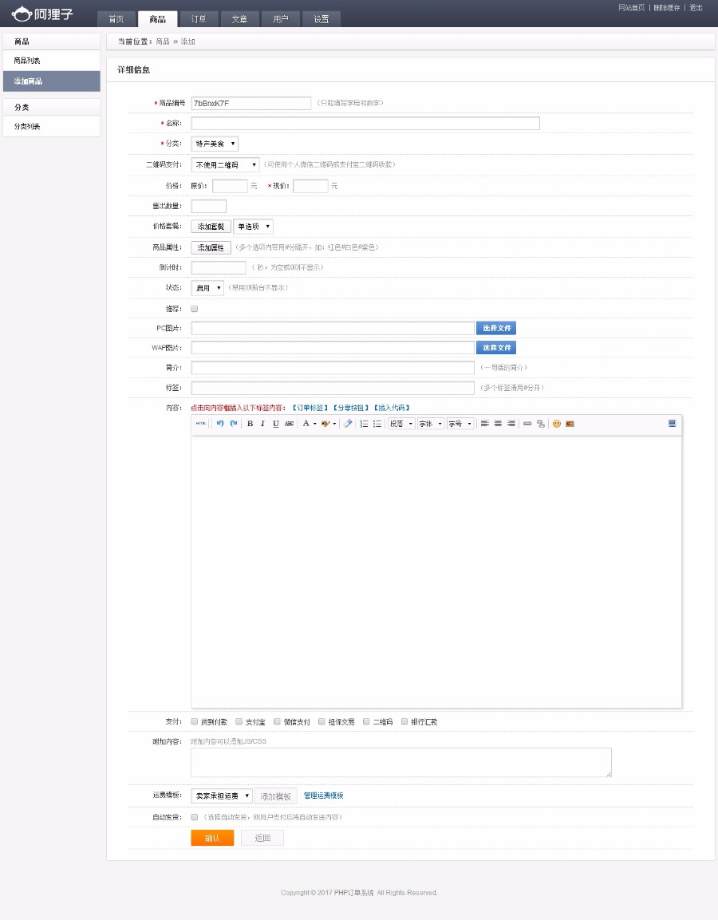Switch to the 用户 tab
718x920 pixels.
[x=280, y=19]
